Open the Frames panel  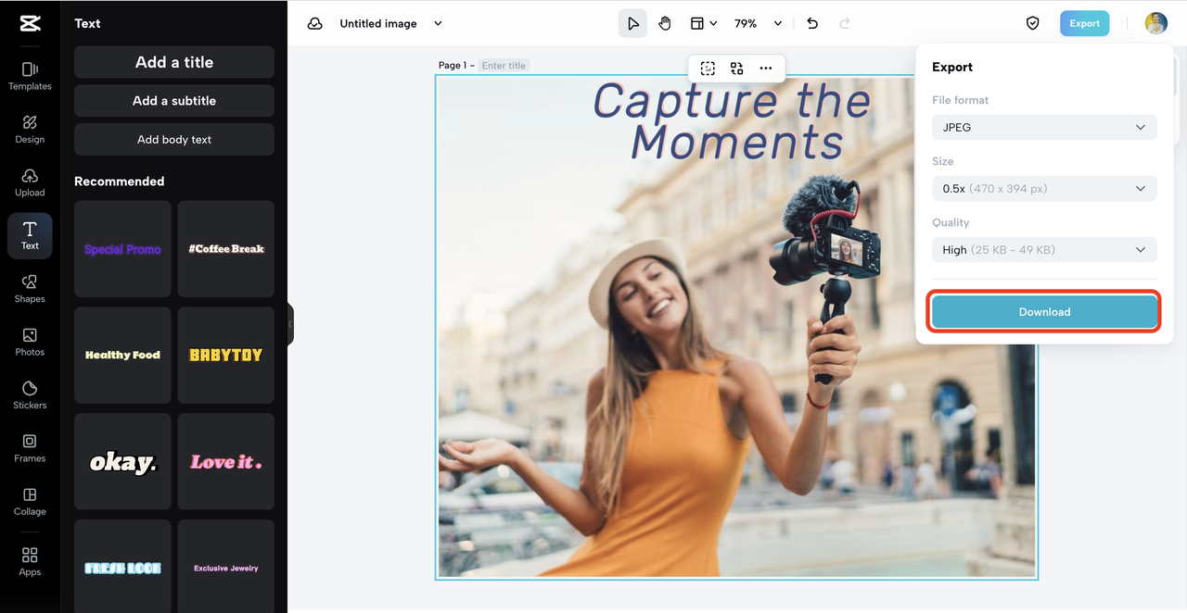(x=30, y=448)
